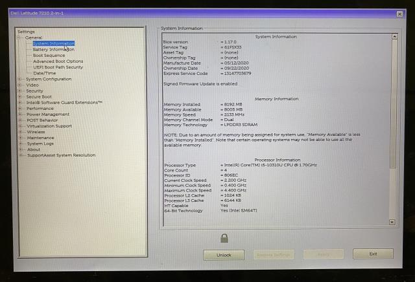
Task: Expand the Secure Boot node
Action: (x=19, y=96)
